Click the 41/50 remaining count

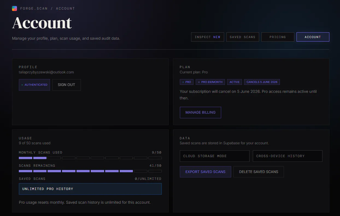[156, 166]
